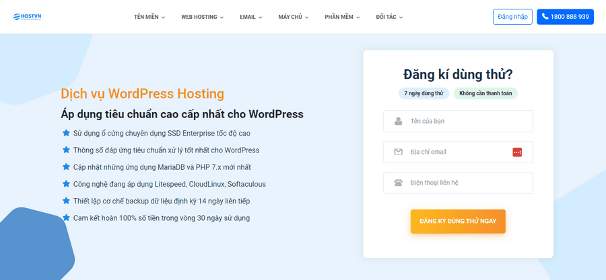Open the HOSTVN logo homepage
606x280 pixels.
point(28,17)
